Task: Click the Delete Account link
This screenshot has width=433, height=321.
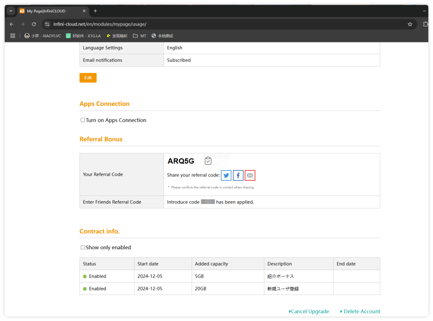Action: [361, 311]
